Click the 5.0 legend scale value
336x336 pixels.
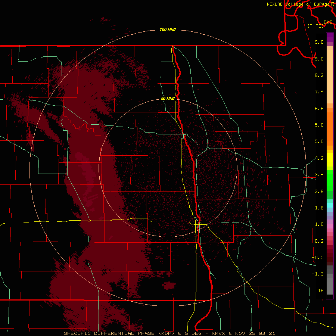(x=319, y=141)
